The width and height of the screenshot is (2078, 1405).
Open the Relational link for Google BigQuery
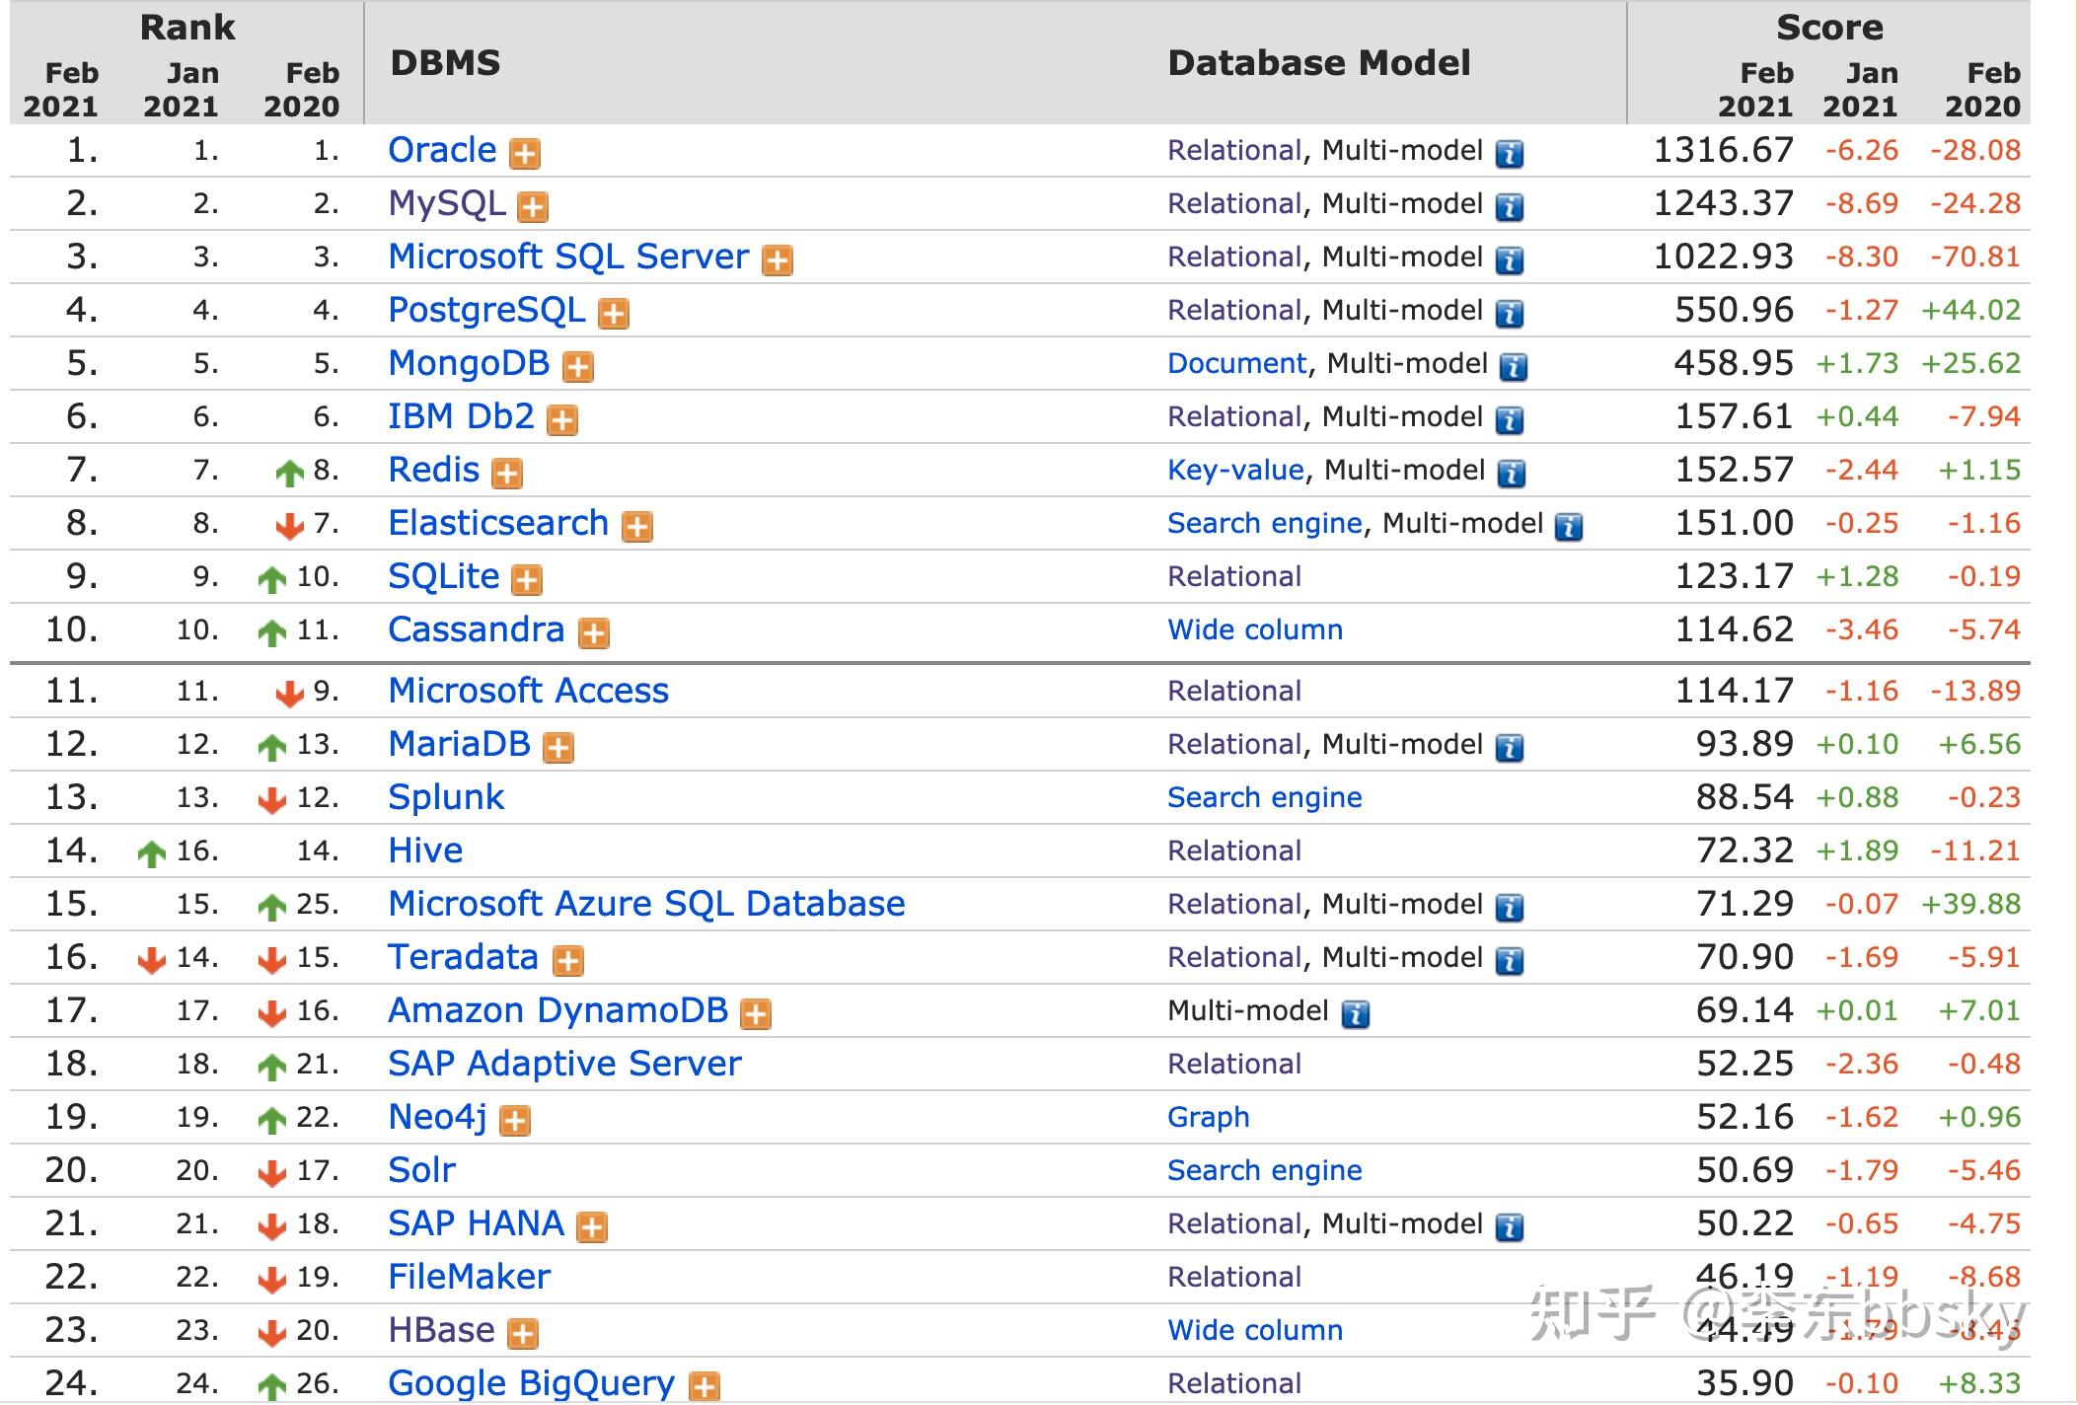(x=1235, y=1383)
